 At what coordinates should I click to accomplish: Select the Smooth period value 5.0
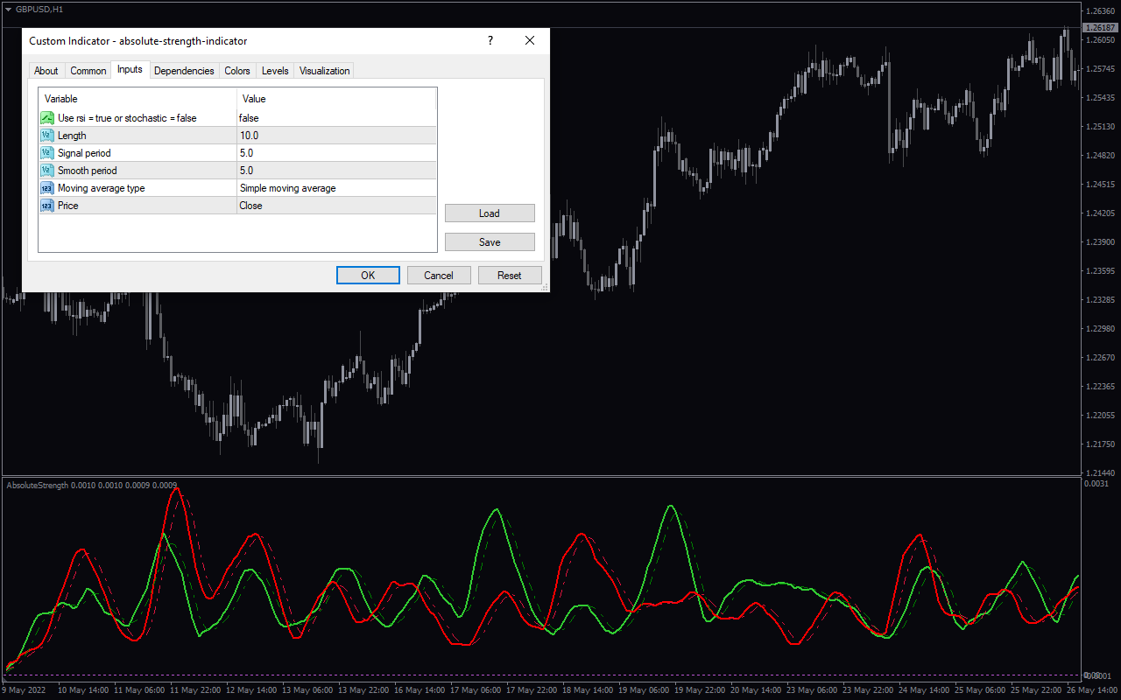click(x=336, y=171)
